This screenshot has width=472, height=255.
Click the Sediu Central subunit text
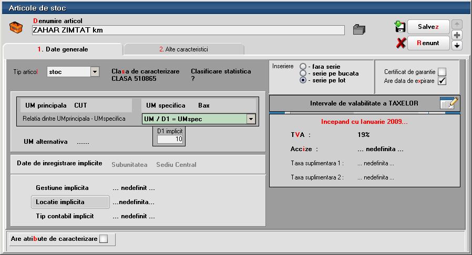[x=177, y=165]
